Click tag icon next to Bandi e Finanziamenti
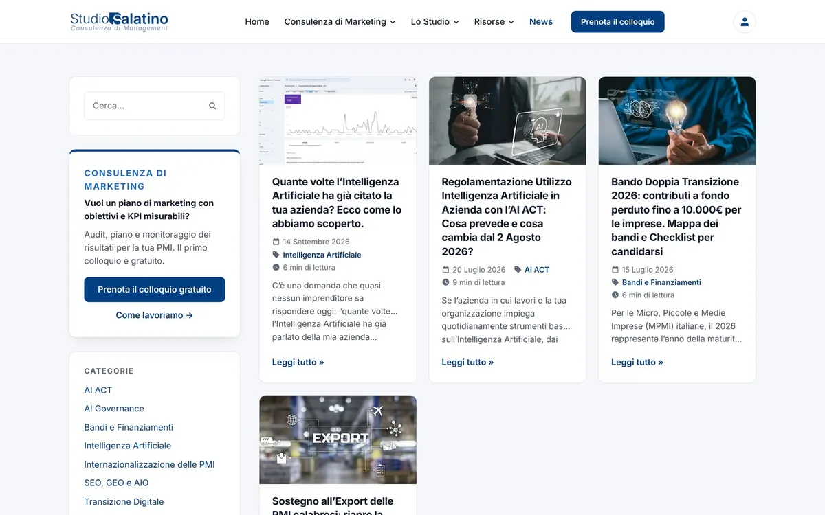The width and height of the screenshot is (825, 515). (615, 282)
